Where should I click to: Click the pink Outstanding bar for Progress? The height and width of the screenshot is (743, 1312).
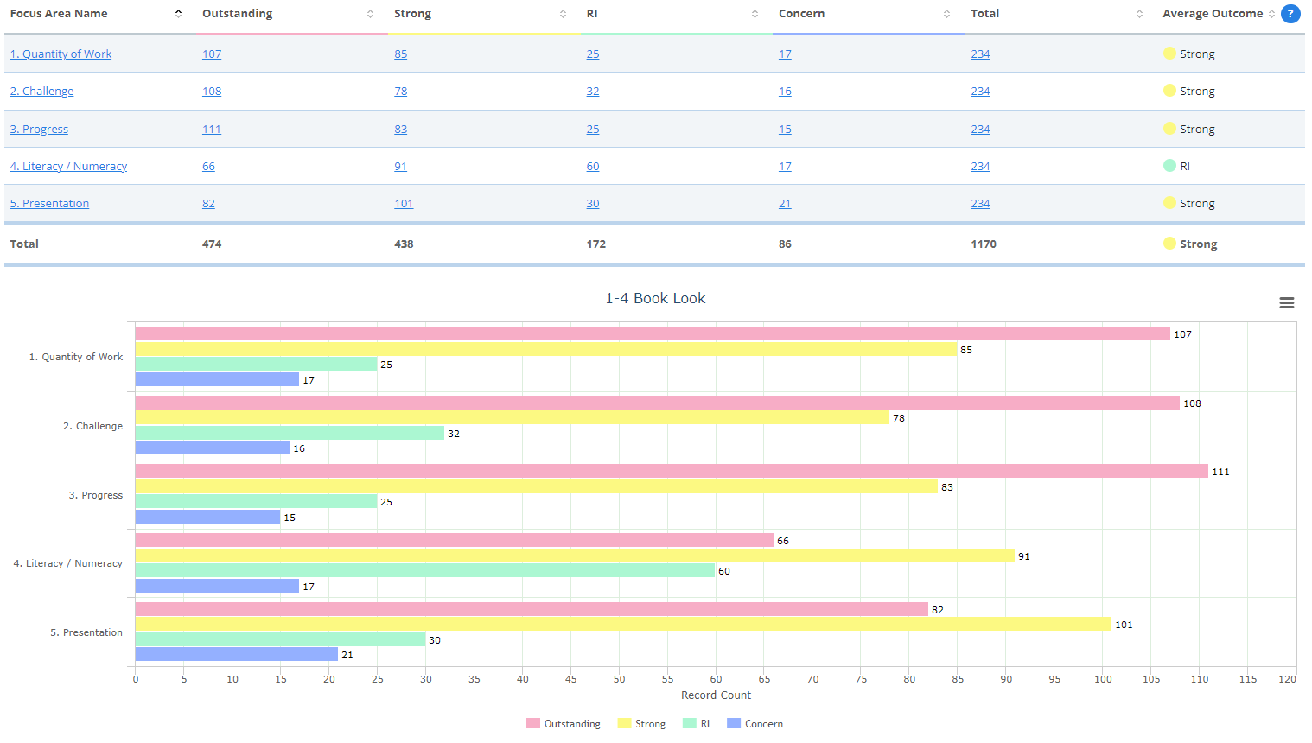671,472
